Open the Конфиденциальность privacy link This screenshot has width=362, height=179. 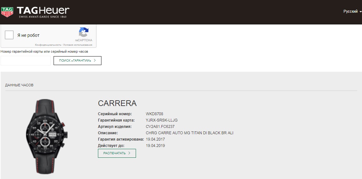click(x=48, y=45)
